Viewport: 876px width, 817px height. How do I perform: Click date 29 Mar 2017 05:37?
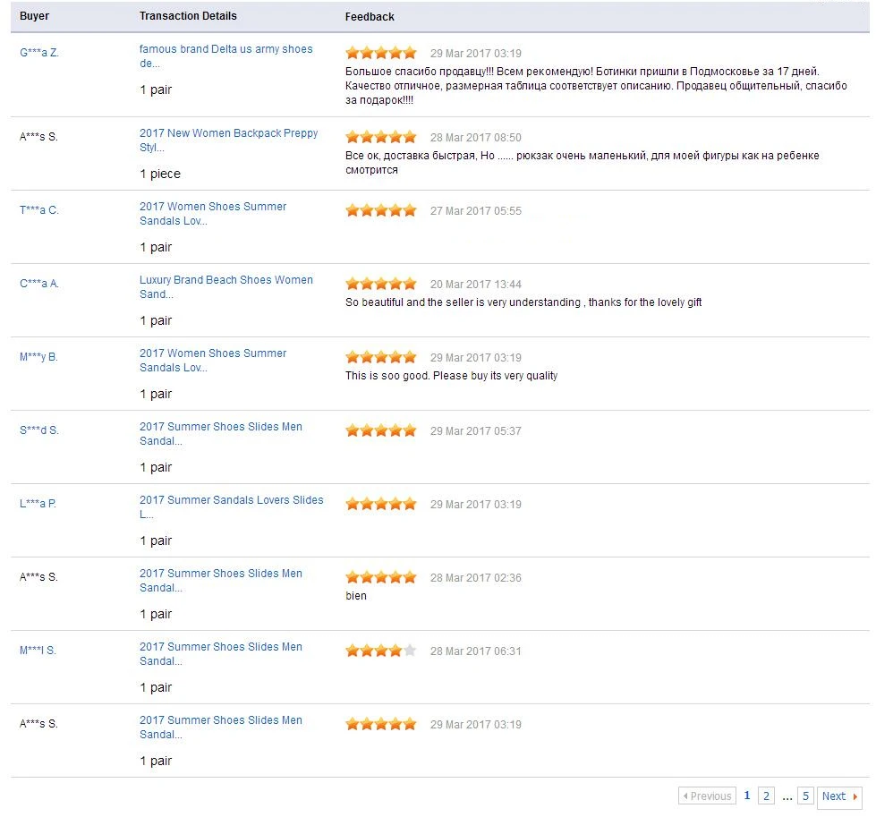476,430
